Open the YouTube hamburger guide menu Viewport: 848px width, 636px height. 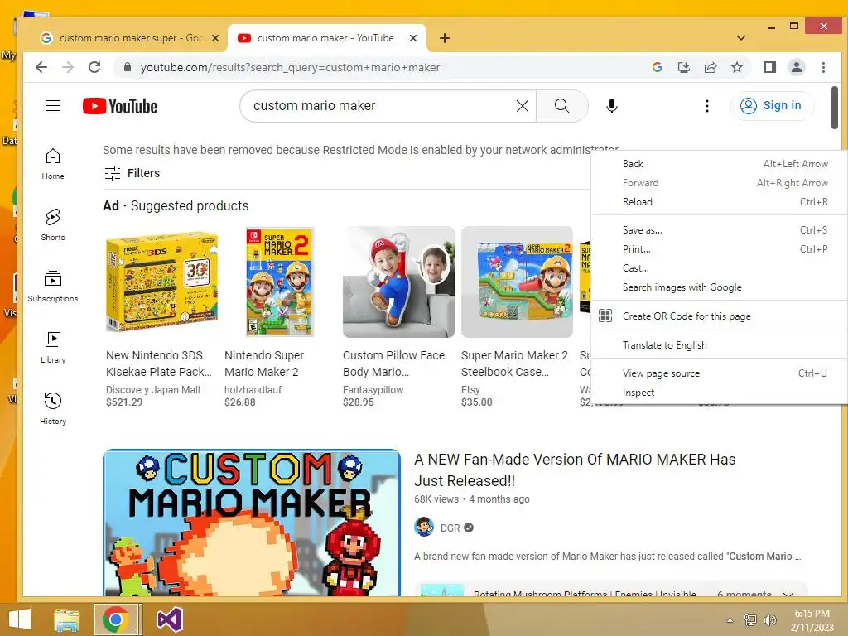[x=53, y=105]
